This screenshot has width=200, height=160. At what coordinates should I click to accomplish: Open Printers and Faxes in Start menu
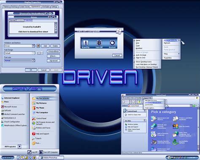(x=41, y=128)
